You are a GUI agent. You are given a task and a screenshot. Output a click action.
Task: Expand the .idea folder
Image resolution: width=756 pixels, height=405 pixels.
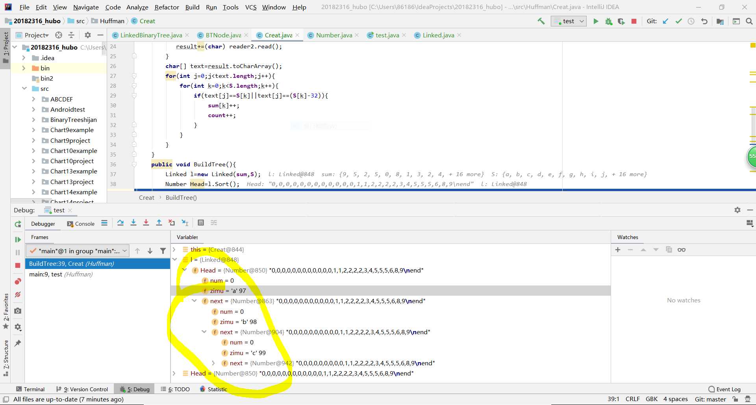tap(24, 58)
